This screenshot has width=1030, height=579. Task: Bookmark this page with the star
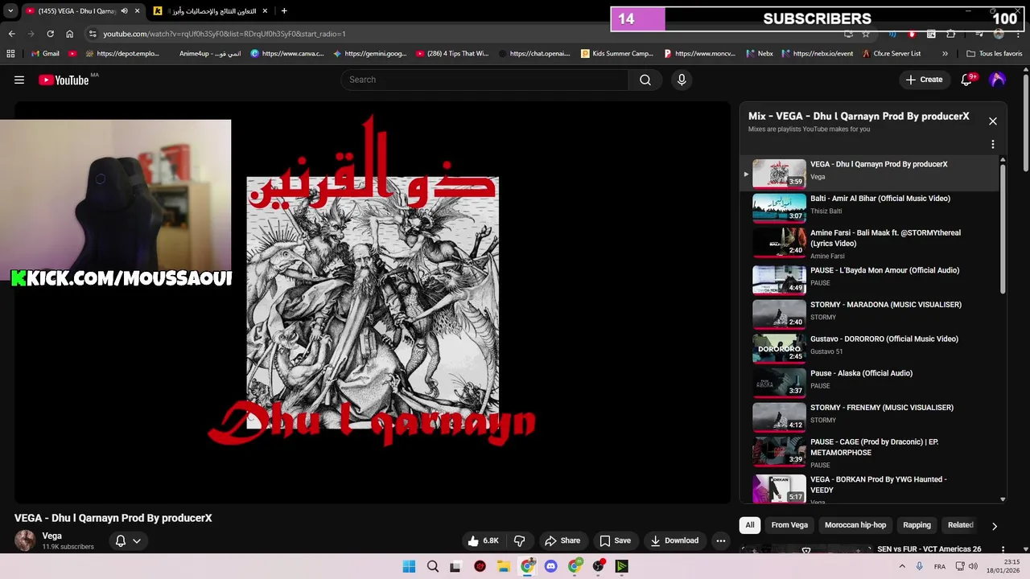[866, 34]
